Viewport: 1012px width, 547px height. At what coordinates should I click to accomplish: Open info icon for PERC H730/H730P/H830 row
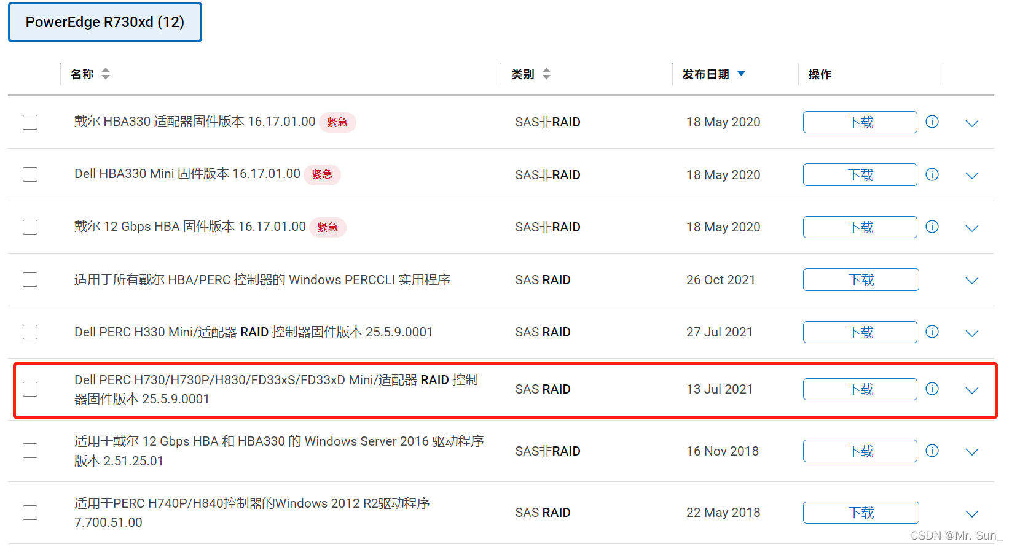tap(932, 389)
